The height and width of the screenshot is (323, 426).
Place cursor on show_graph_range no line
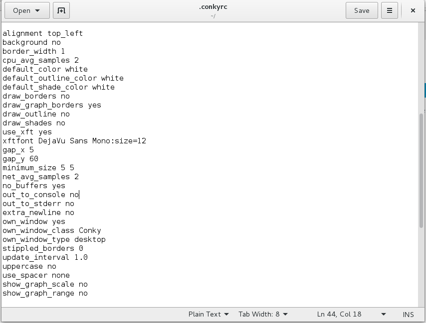(45, 293)
